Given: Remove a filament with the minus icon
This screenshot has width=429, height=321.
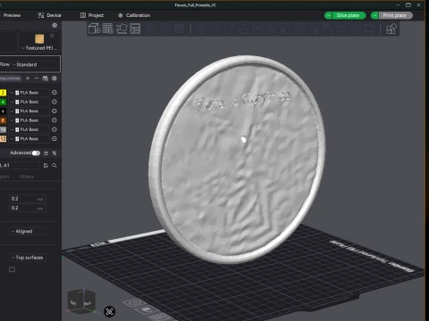Looking at the screenshot, I should tap(37, 78).
